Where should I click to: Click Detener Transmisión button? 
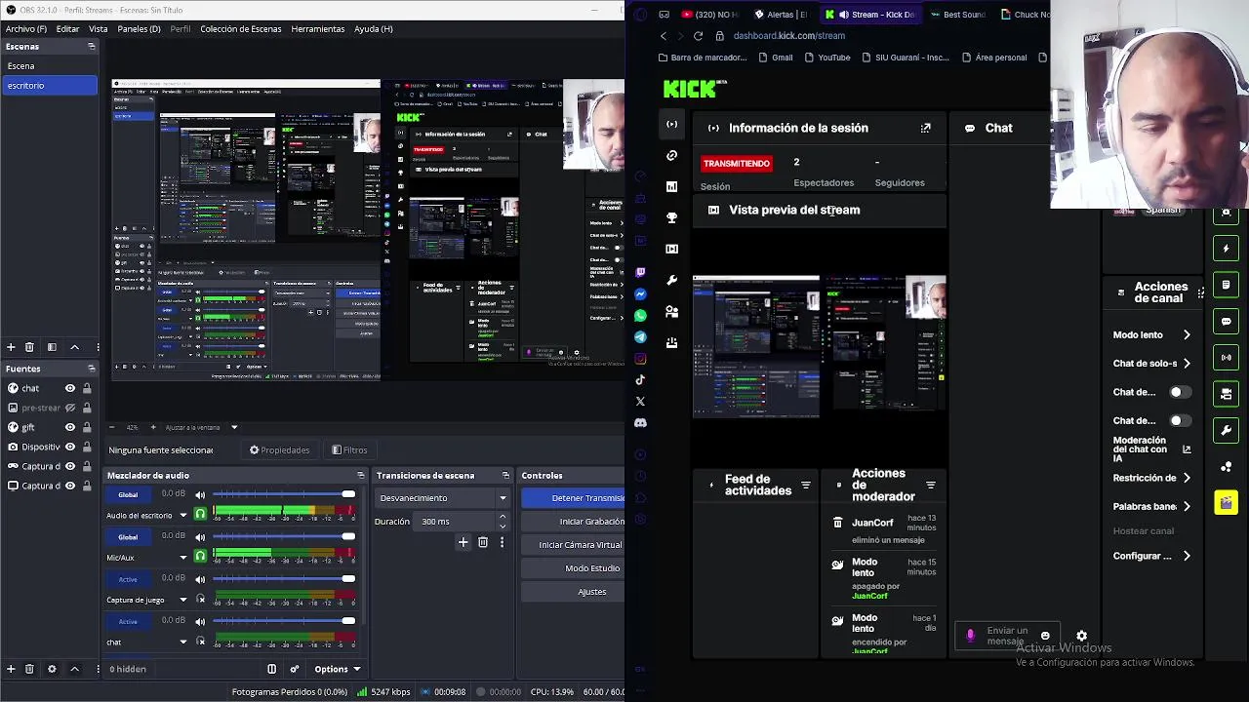pos(575,498)
